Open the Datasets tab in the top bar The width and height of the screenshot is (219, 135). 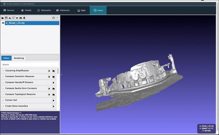(x=63, y=10)
